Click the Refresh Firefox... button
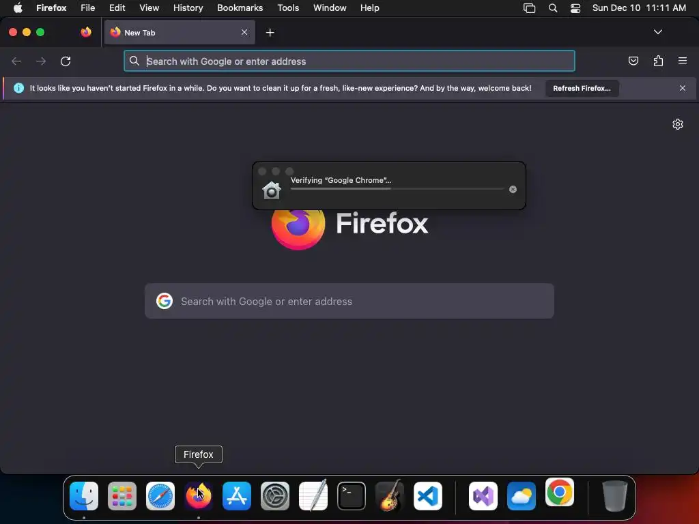 [582, 88]
